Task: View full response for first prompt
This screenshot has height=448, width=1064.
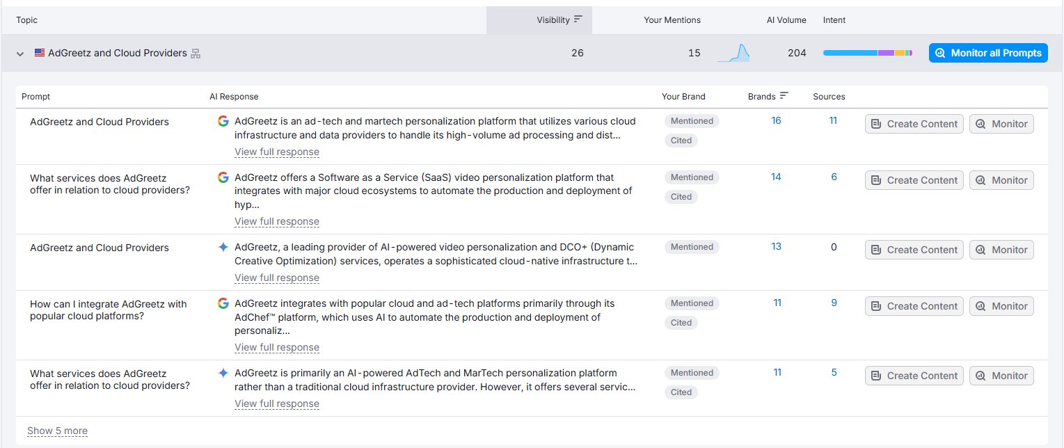Action: point(276,152)
